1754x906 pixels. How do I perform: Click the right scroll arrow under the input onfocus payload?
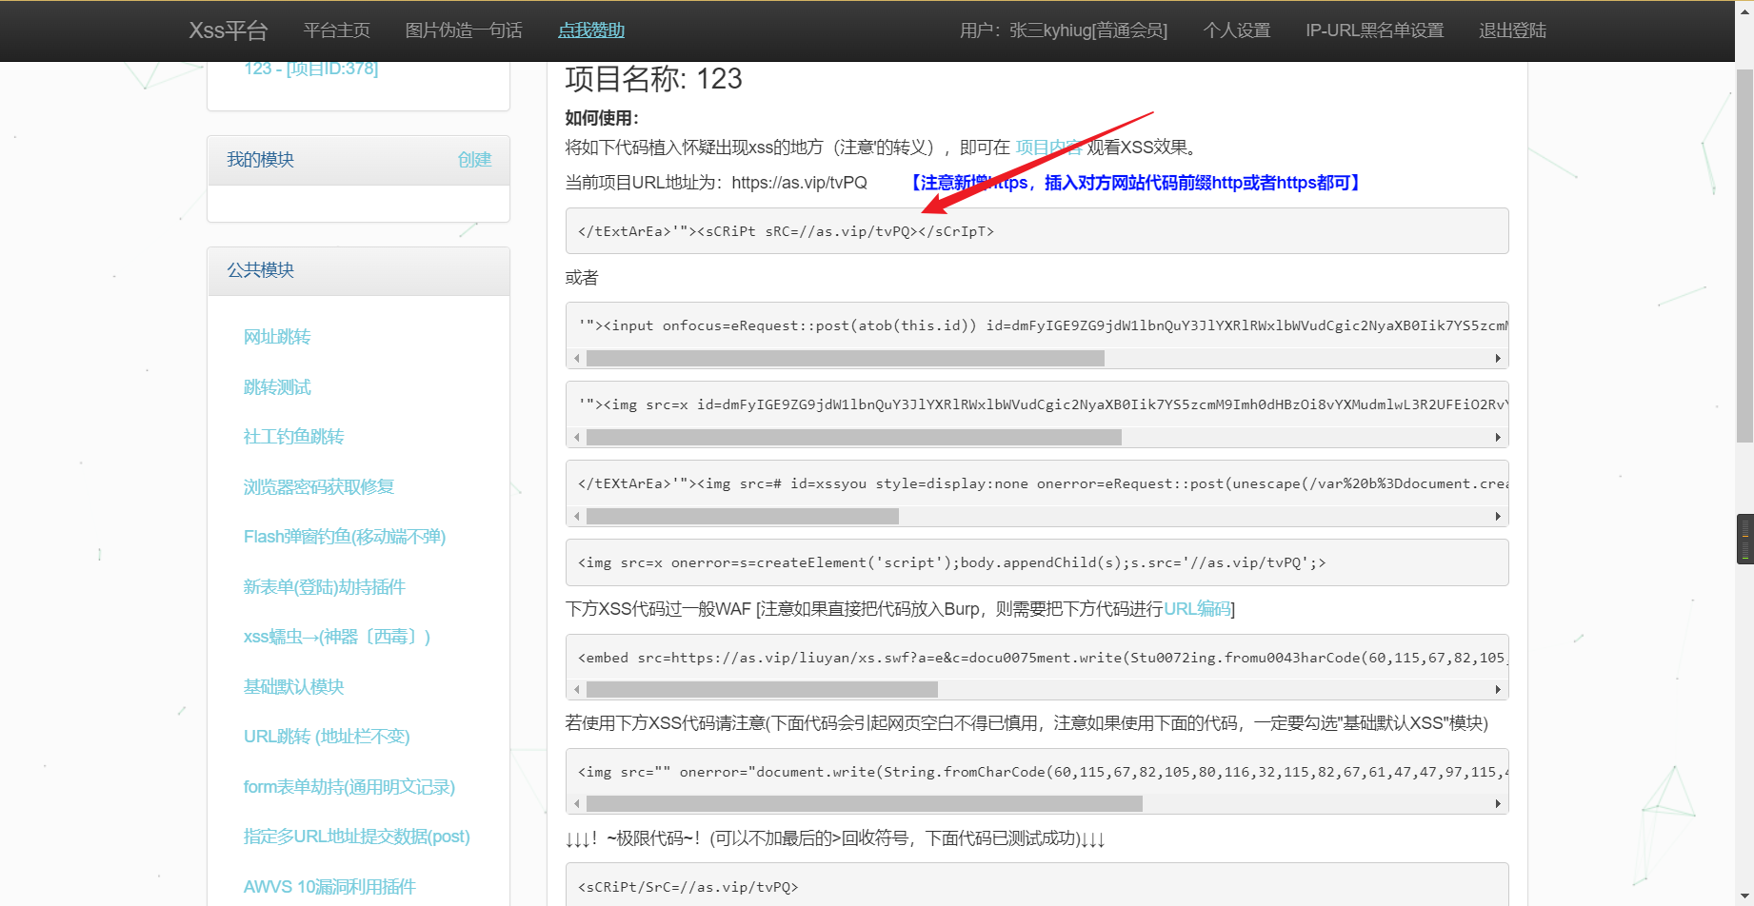(x=1496, y=358)
